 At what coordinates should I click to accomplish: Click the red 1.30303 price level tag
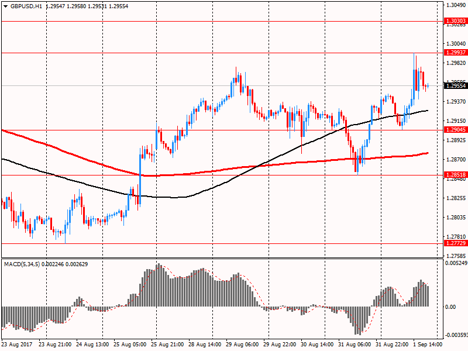(456, 21)
